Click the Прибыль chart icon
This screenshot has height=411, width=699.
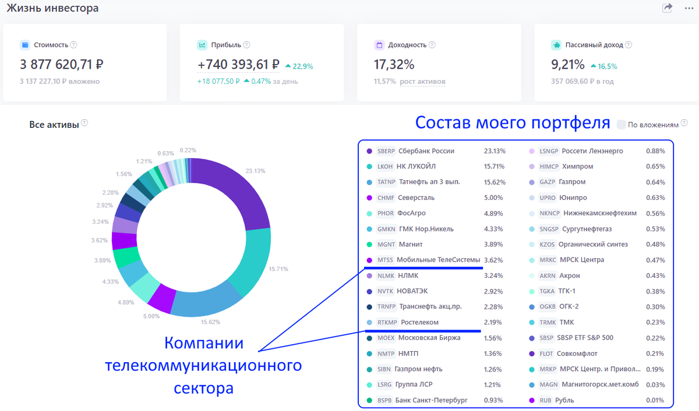coord(202,45)
